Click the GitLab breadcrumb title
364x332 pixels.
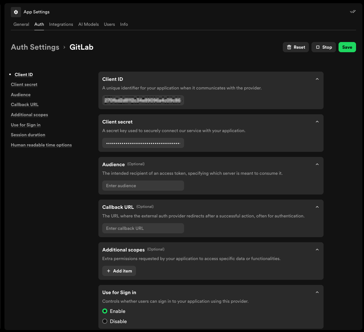[82, 47]
